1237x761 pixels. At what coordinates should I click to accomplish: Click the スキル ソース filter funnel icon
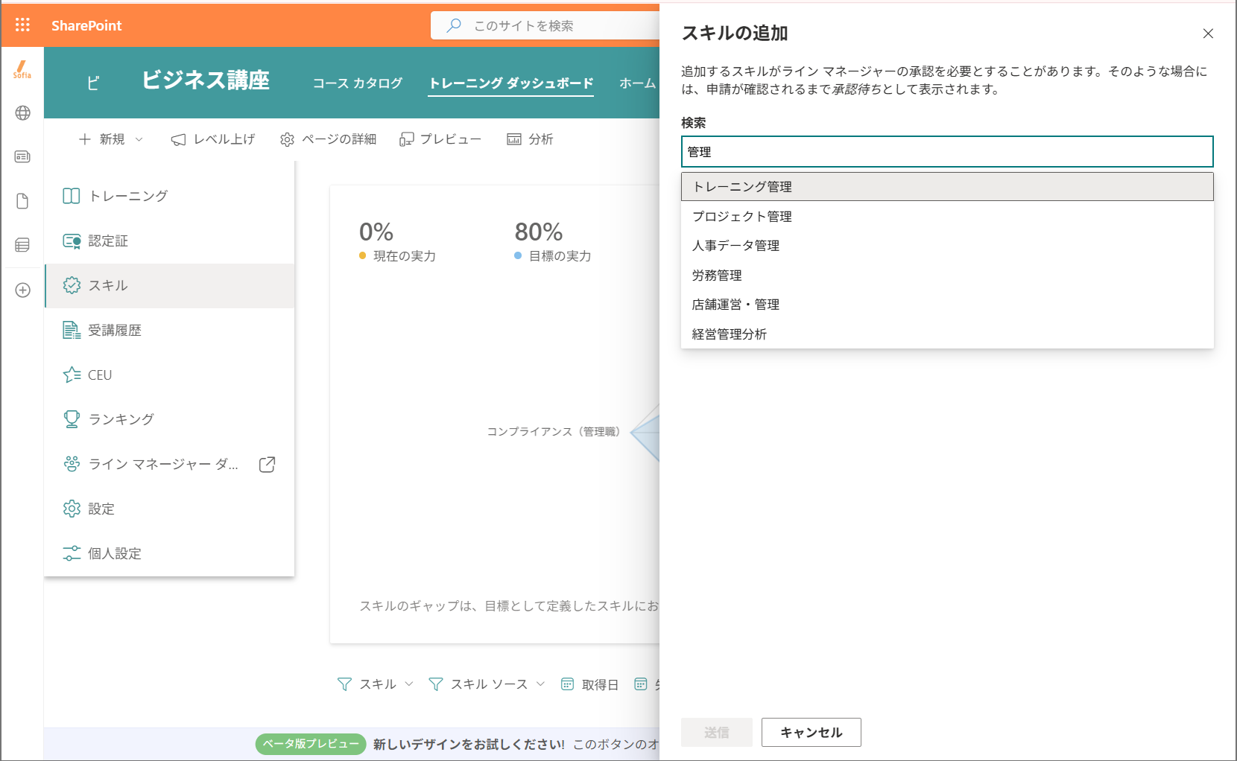pos(436,684)
